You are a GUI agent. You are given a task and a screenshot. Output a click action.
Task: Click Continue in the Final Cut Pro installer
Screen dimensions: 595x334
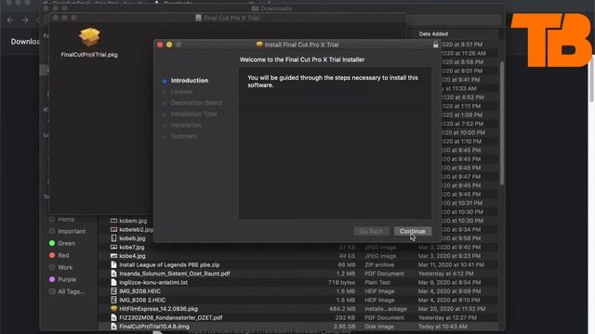(413, 231)
